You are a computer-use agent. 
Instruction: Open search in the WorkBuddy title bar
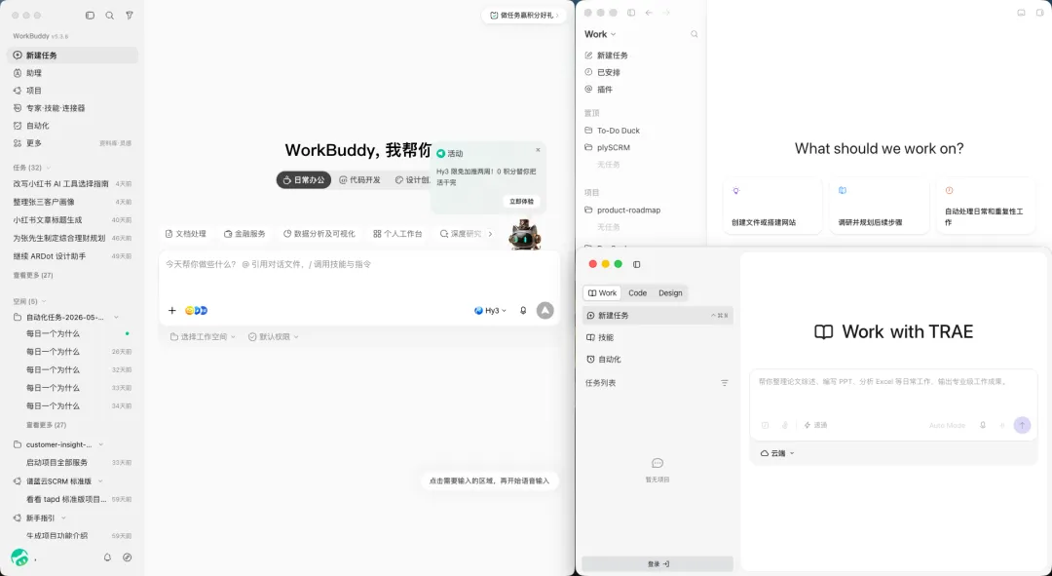pos(109,16)
